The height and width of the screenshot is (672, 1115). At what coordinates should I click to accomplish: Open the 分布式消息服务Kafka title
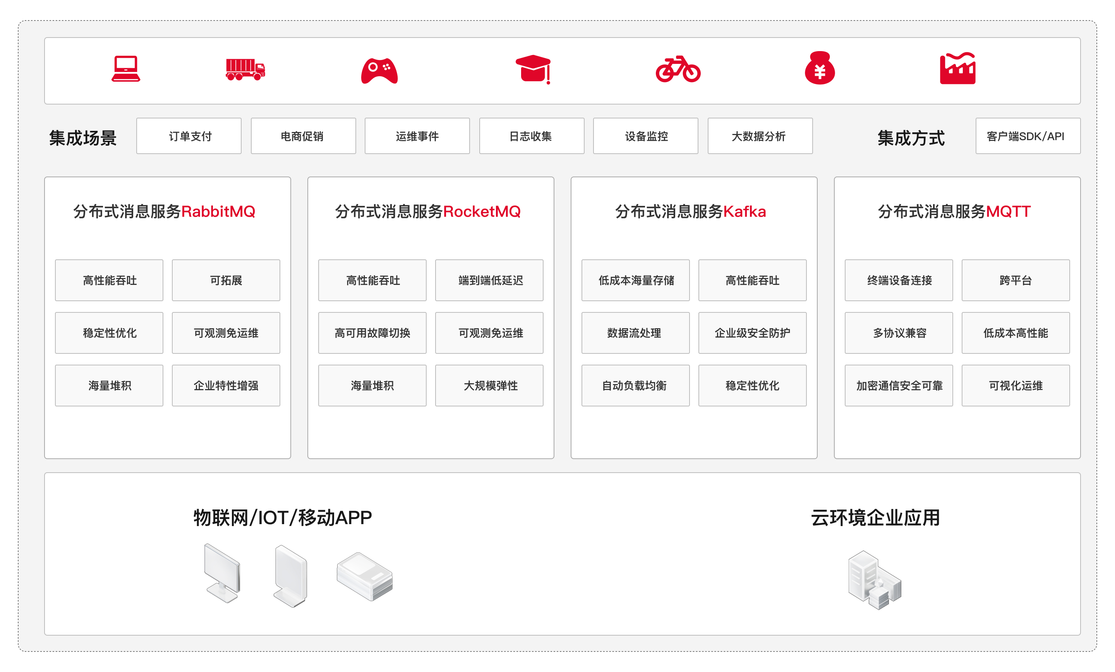click(x=691, y=211)
